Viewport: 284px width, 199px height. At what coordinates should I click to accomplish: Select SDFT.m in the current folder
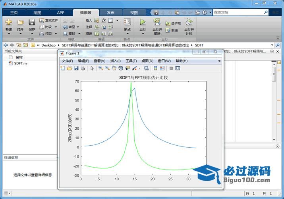tap(20, 63)
